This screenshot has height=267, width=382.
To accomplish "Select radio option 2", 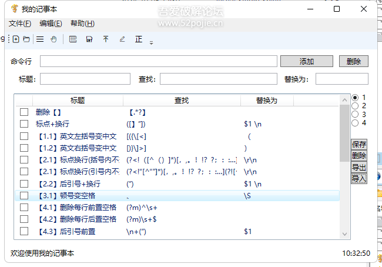I will click(x=355, y=106).
